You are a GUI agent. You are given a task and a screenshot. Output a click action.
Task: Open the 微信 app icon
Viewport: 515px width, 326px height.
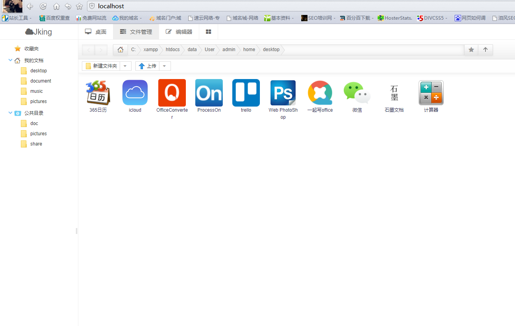point(357,93)
